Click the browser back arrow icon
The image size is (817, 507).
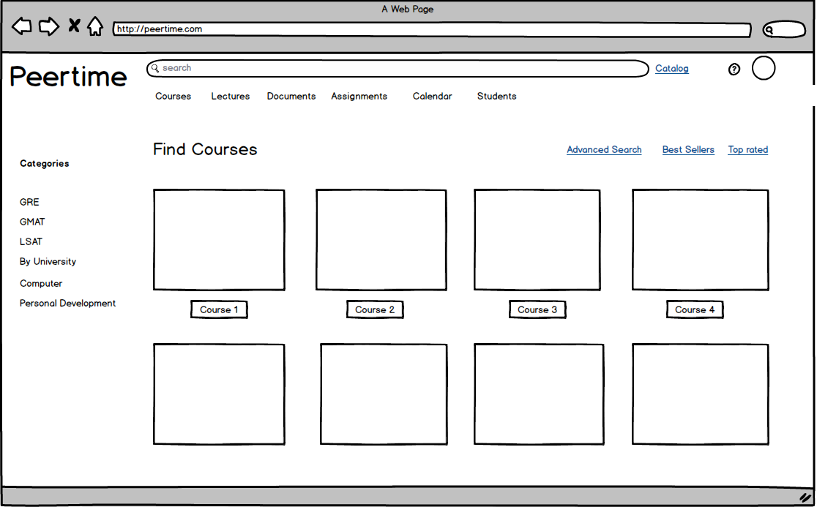22,27
